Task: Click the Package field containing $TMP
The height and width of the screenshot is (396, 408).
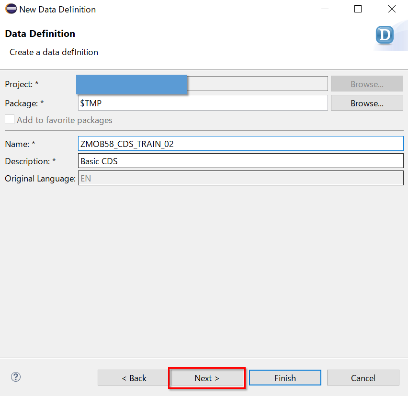Action: pyautogui.click(x=201, y=102)
